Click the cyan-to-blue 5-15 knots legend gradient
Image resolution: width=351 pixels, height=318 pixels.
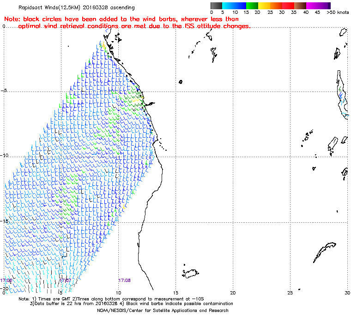tap(234, 6)
